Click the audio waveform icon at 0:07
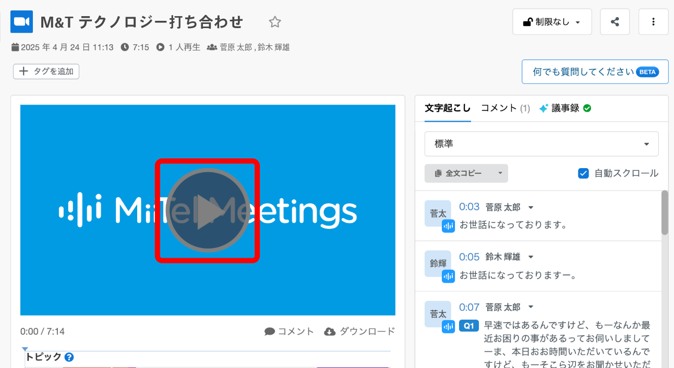This screenshot has height=368, width=674. coord(449,326)
